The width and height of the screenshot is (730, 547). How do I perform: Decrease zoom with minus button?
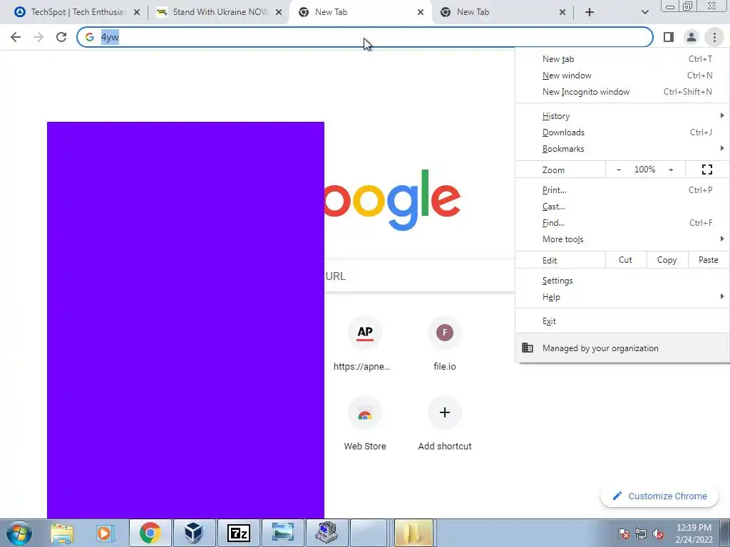[x=619, y=170]
